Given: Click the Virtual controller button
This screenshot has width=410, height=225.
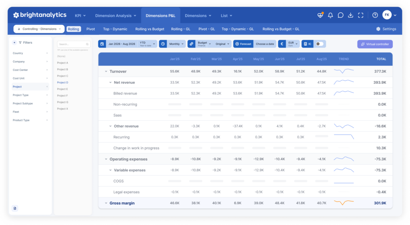Looking at the screenshot, I should point(375,44).
